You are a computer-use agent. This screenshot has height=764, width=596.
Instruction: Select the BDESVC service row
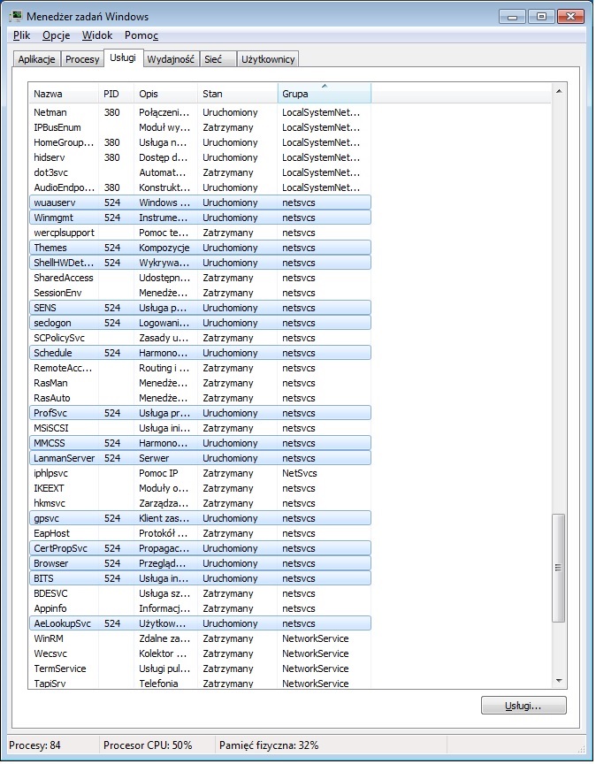pyautogui.click(x=200, y=593)
